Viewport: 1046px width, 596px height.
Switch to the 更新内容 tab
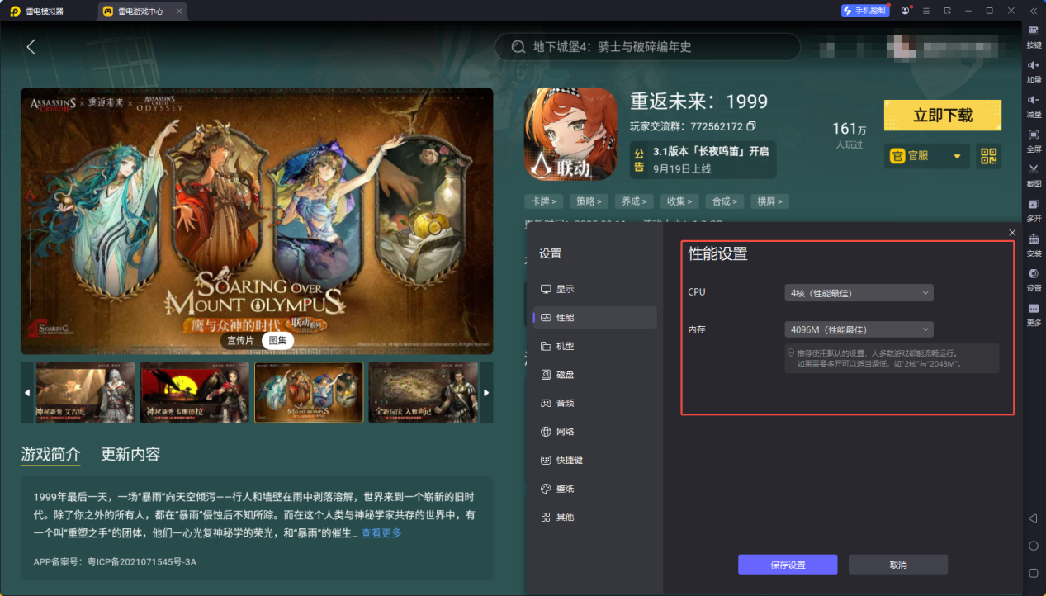130,454
